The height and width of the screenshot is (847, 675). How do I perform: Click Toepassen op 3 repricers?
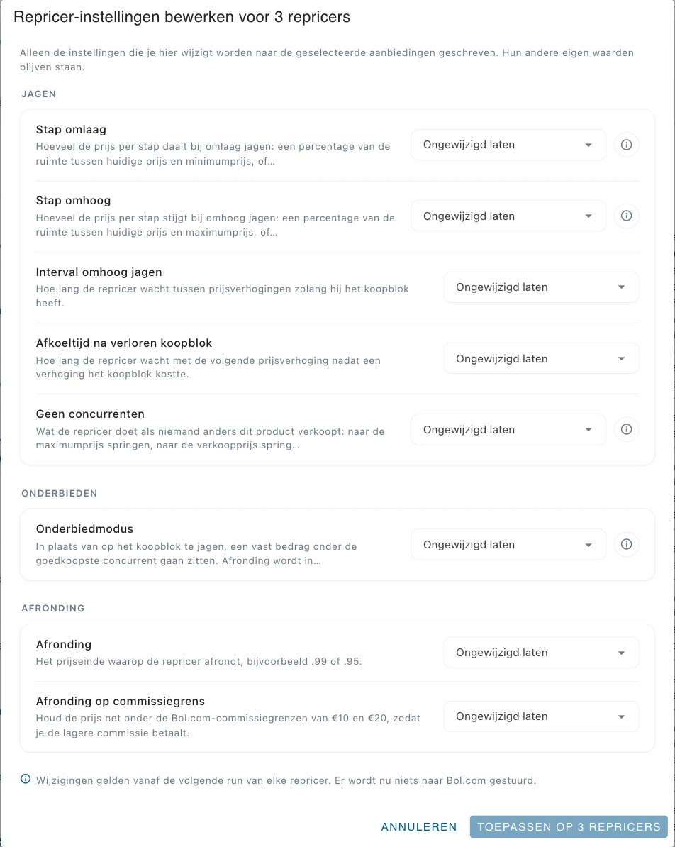569,827
